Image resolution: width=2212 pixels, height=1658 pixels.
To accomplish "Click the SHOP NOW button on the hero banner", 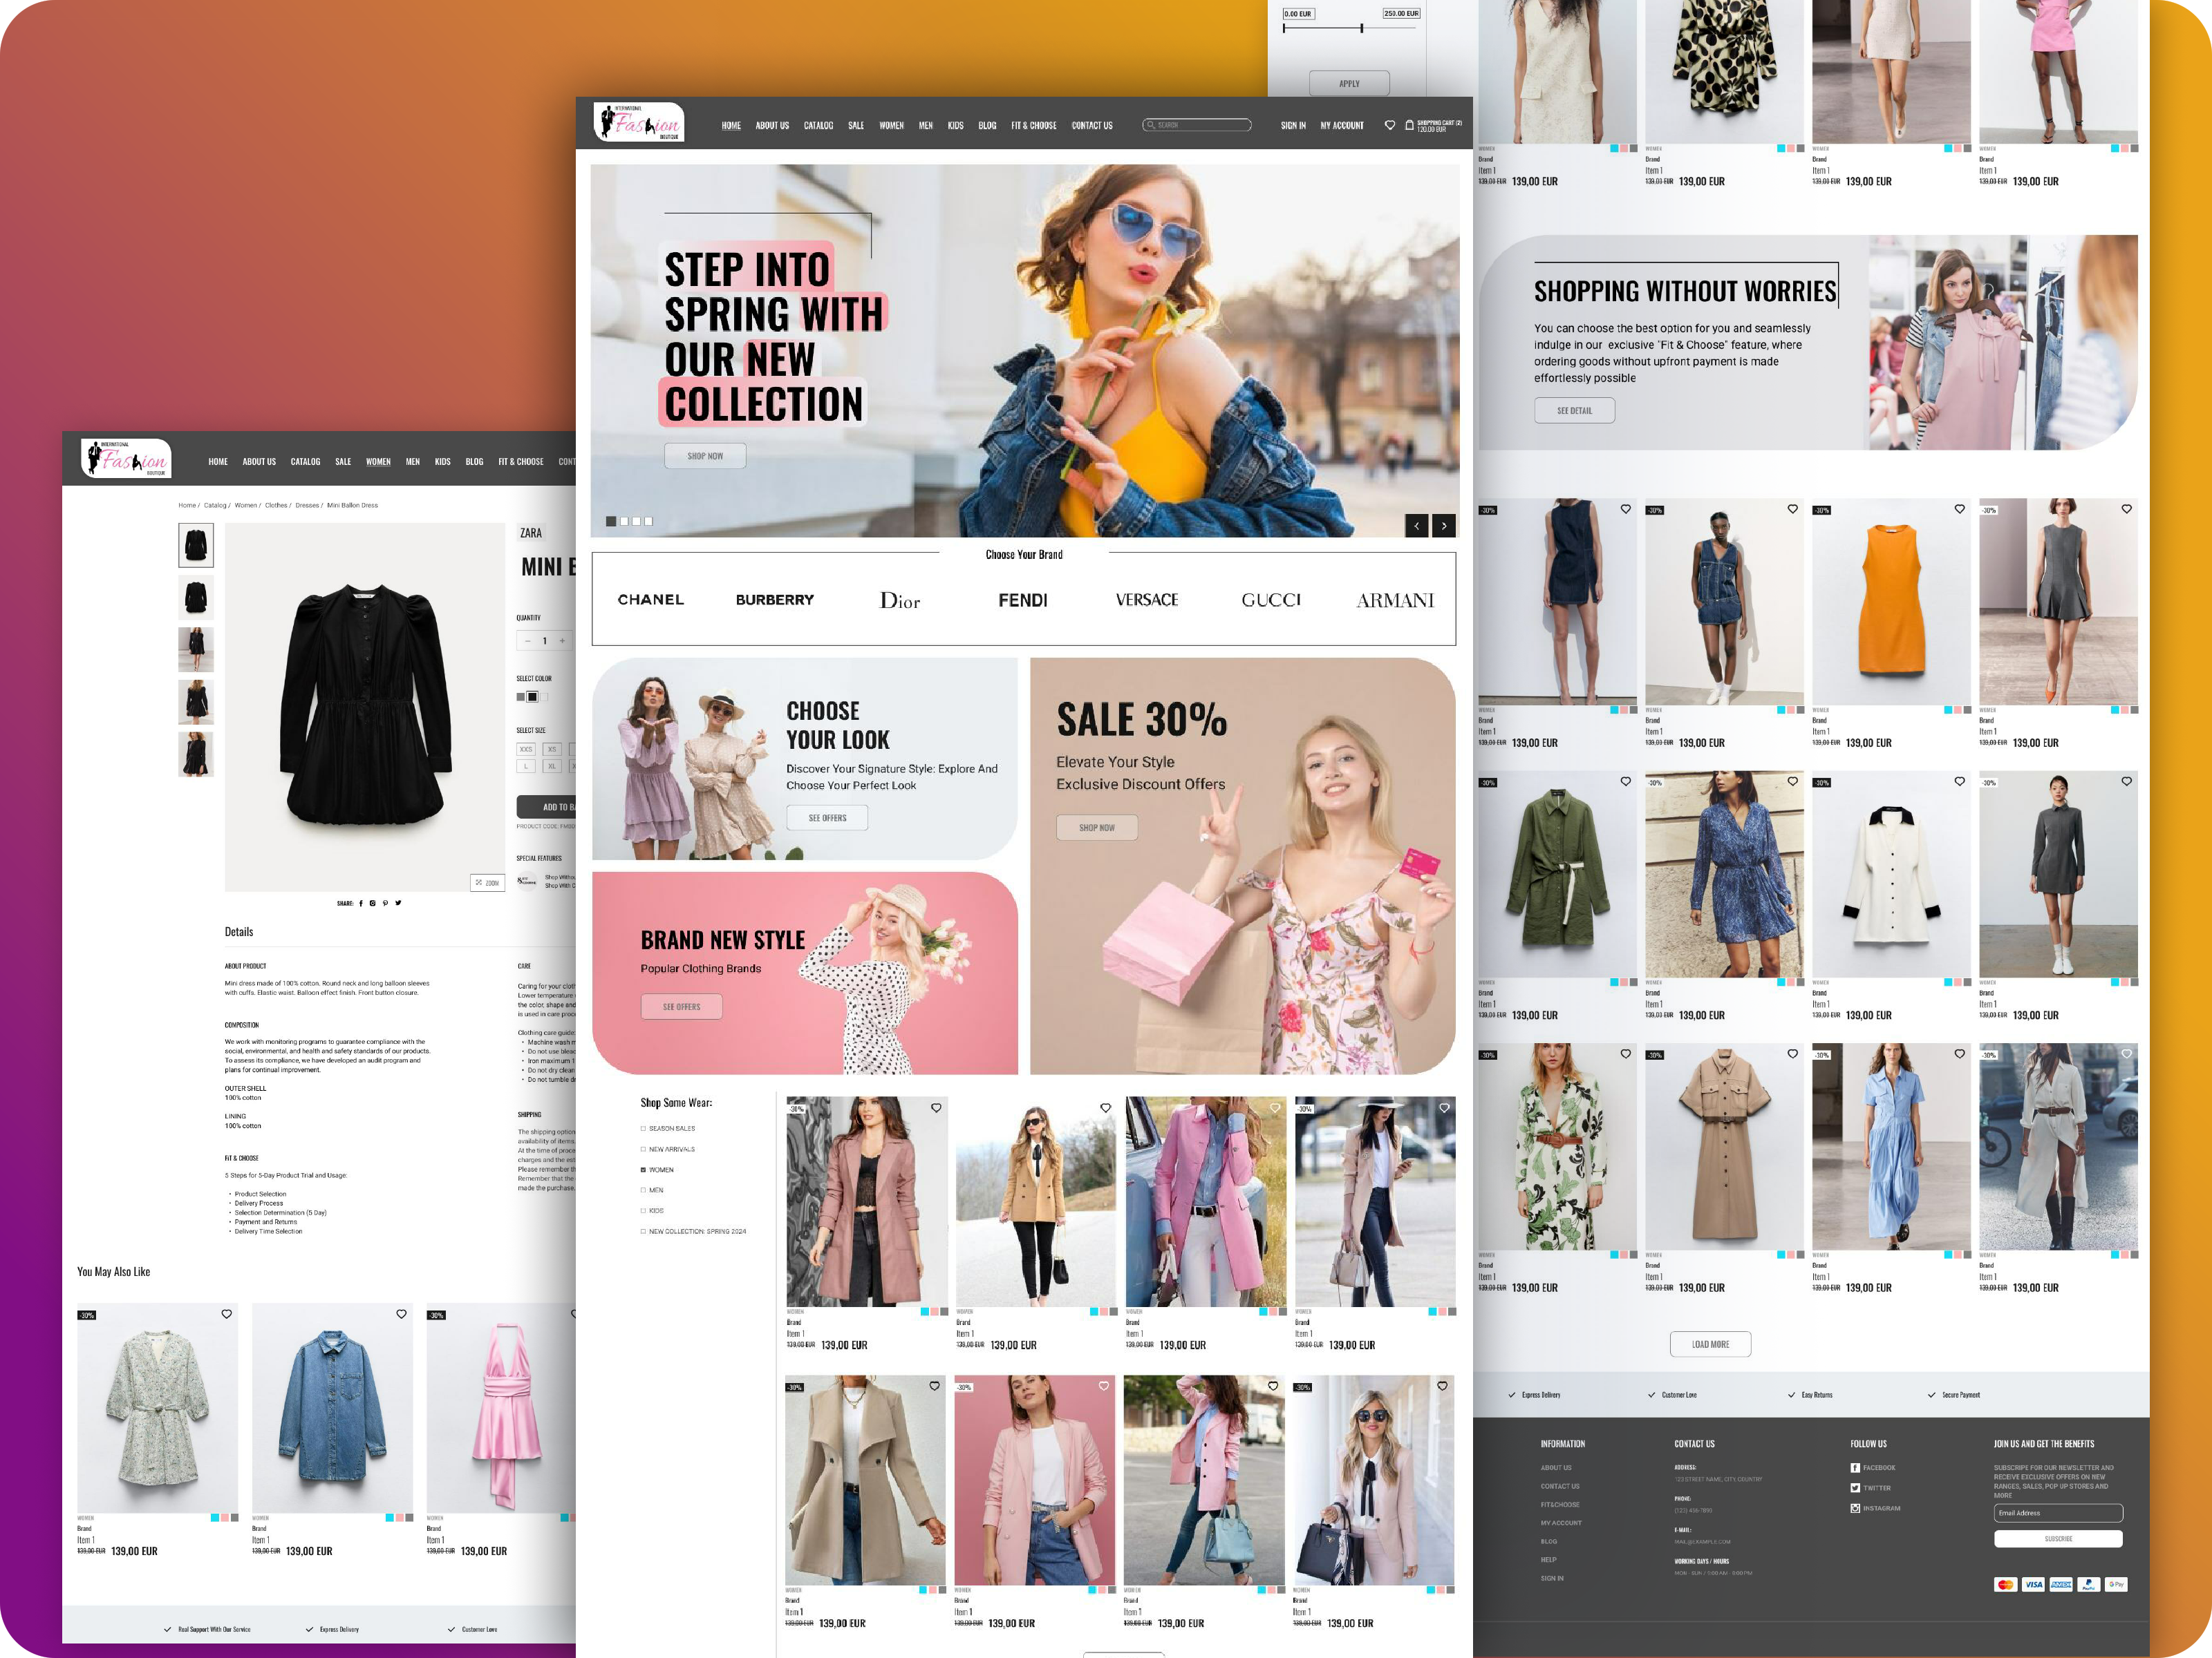I will pos(705,456).
